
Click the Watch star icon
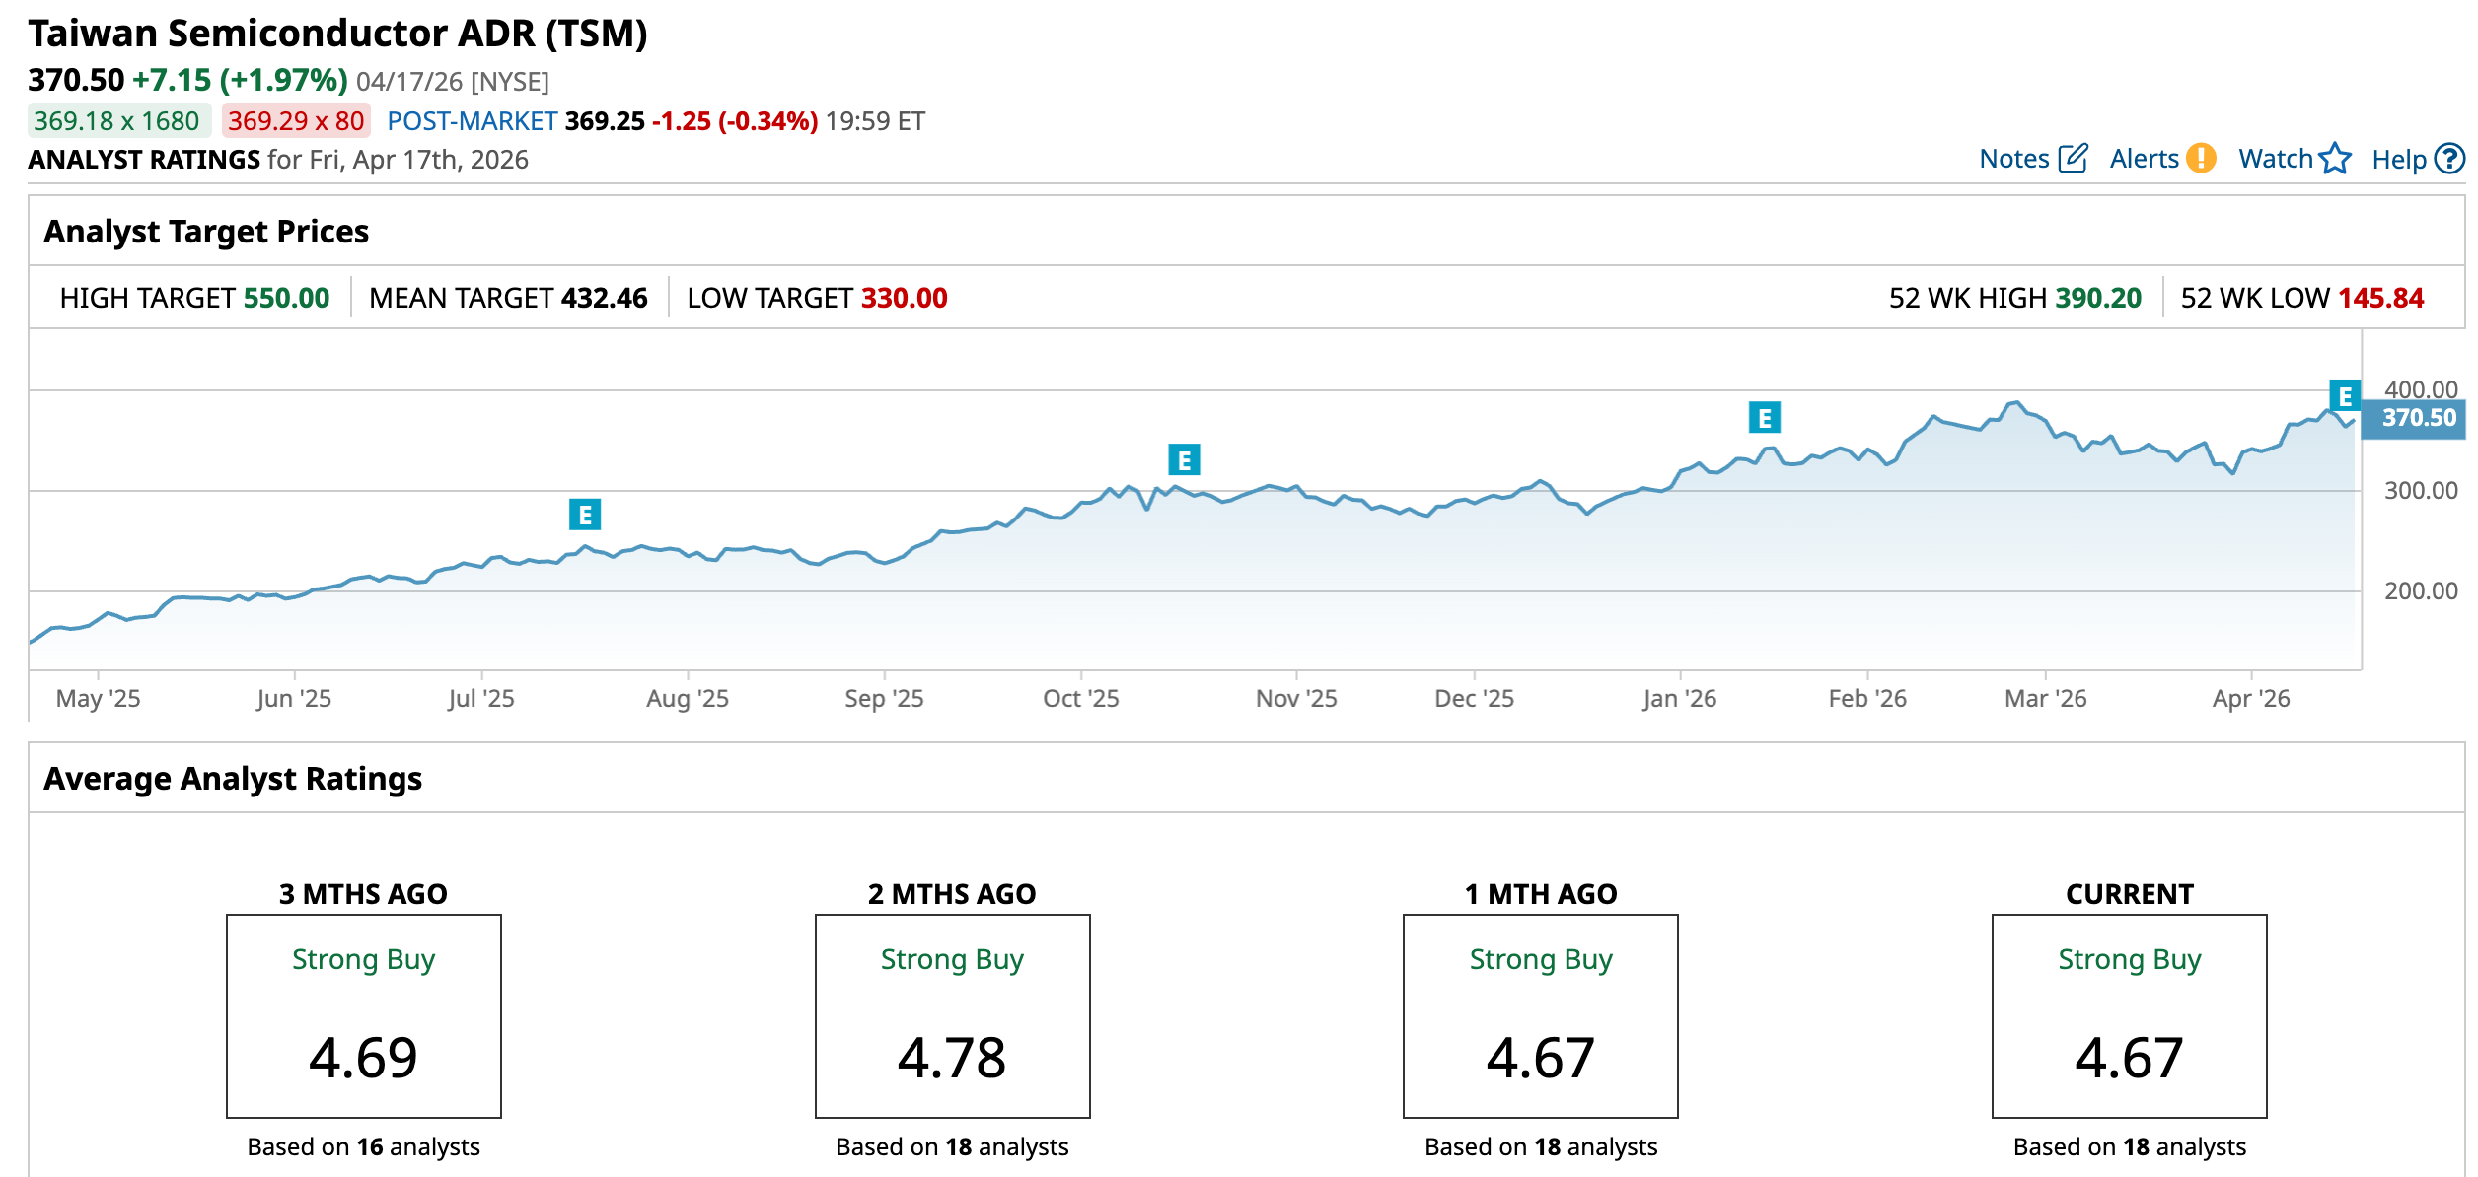(2335, 158)
